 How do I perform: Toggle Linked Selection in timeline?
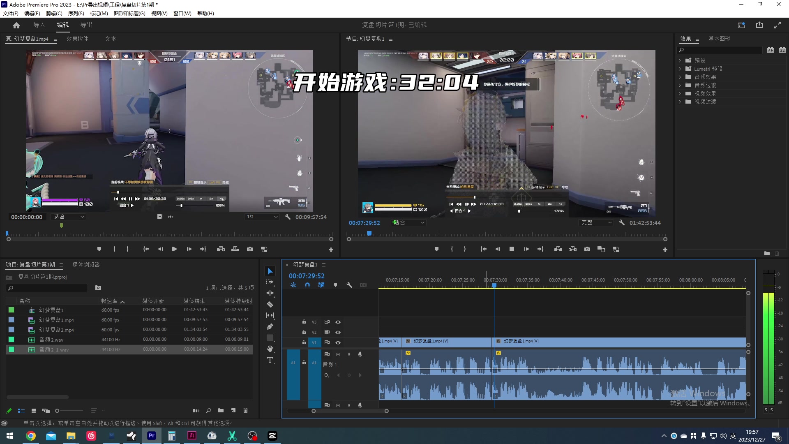[x=321, y=285]
